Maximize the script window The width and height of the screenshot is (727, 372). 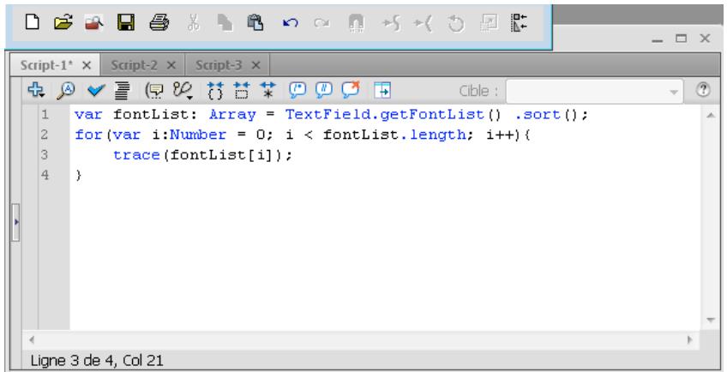[681, 39]
